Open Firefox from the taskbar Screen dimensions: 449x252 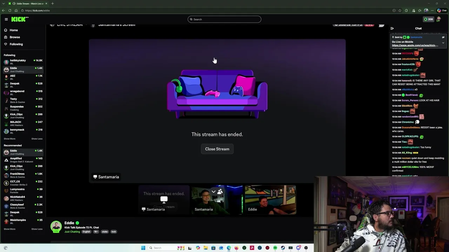coord(236,248)
